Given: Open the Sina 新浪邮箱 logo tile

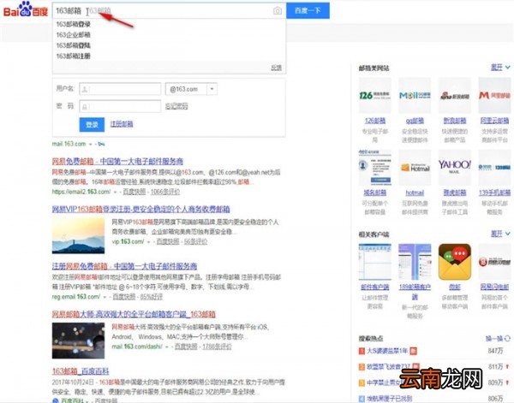Looking at the screenshot, I should click(x=455, y=96).
